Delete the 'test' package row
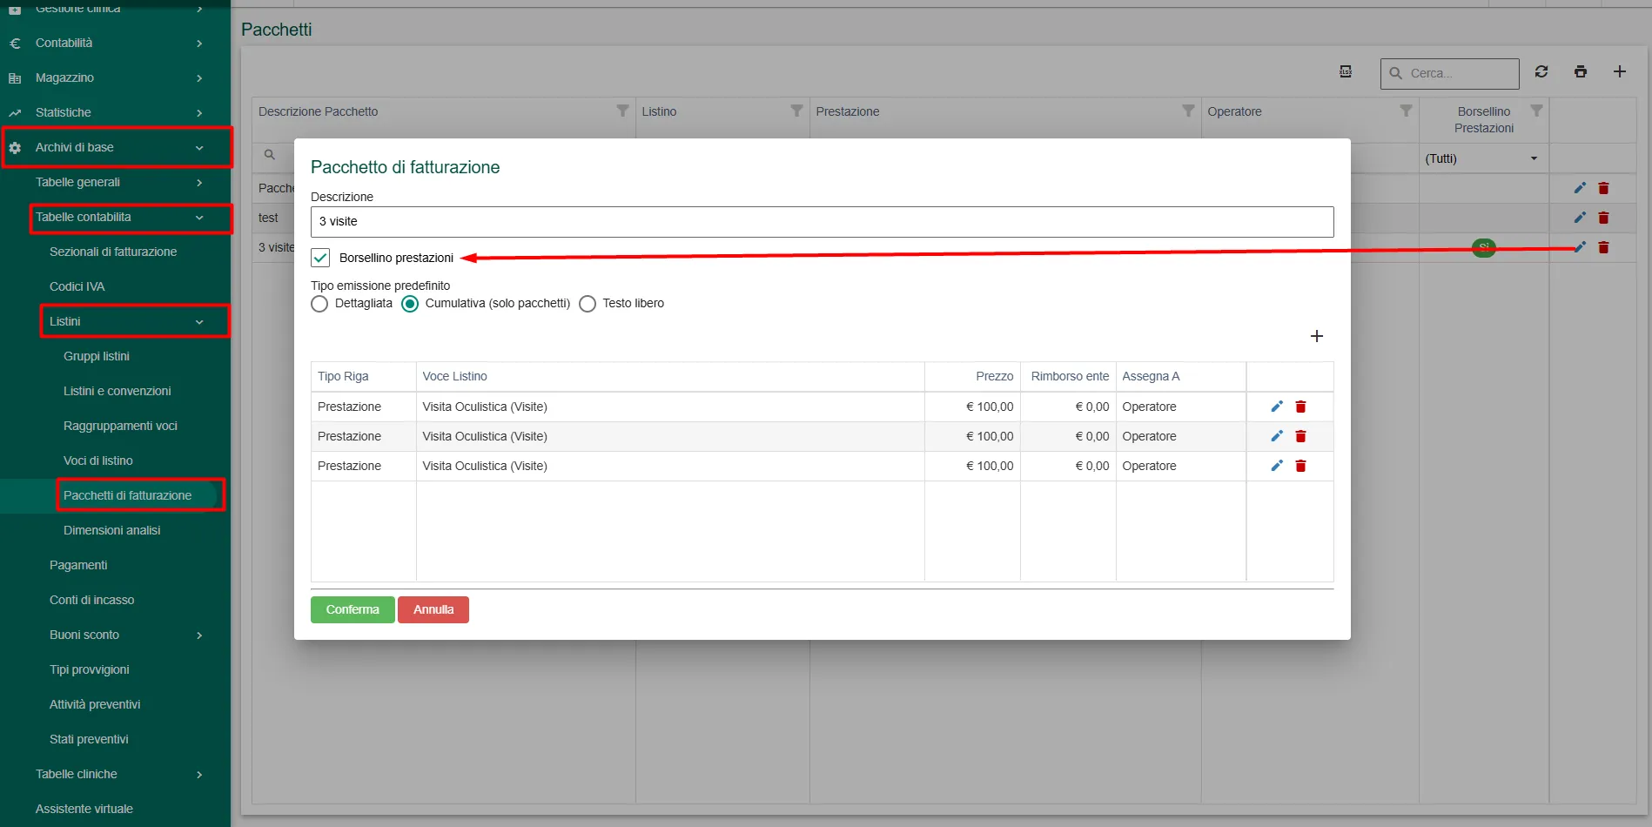Screen dimensions: 1652x827 [1603, 218]
